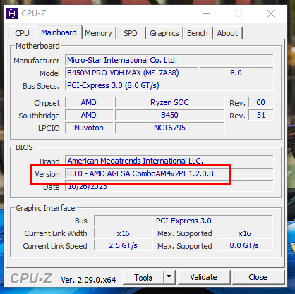This screenshot has width=295, height=294.
Task: Click the Ryzen SOC chipset value
Action: tap(169, 102)
